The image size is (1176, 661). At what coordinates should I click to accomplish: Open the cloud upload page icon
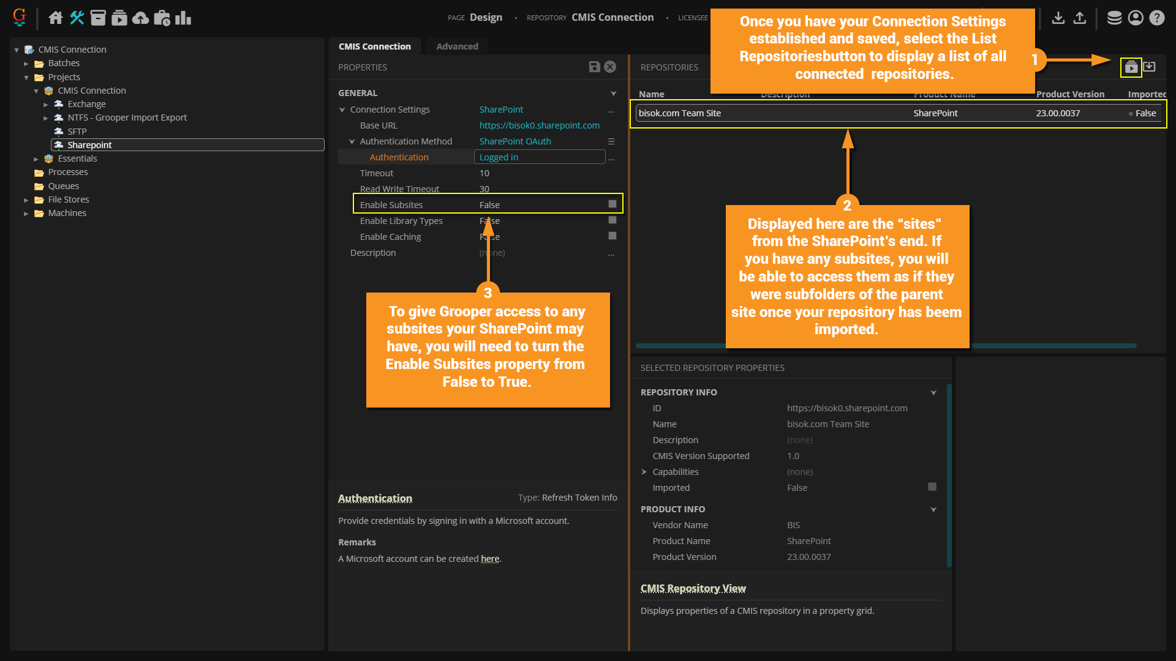point(140,18)
